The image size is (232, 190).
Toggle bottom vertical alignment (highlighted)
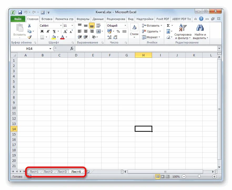click(x=92, y=26)
